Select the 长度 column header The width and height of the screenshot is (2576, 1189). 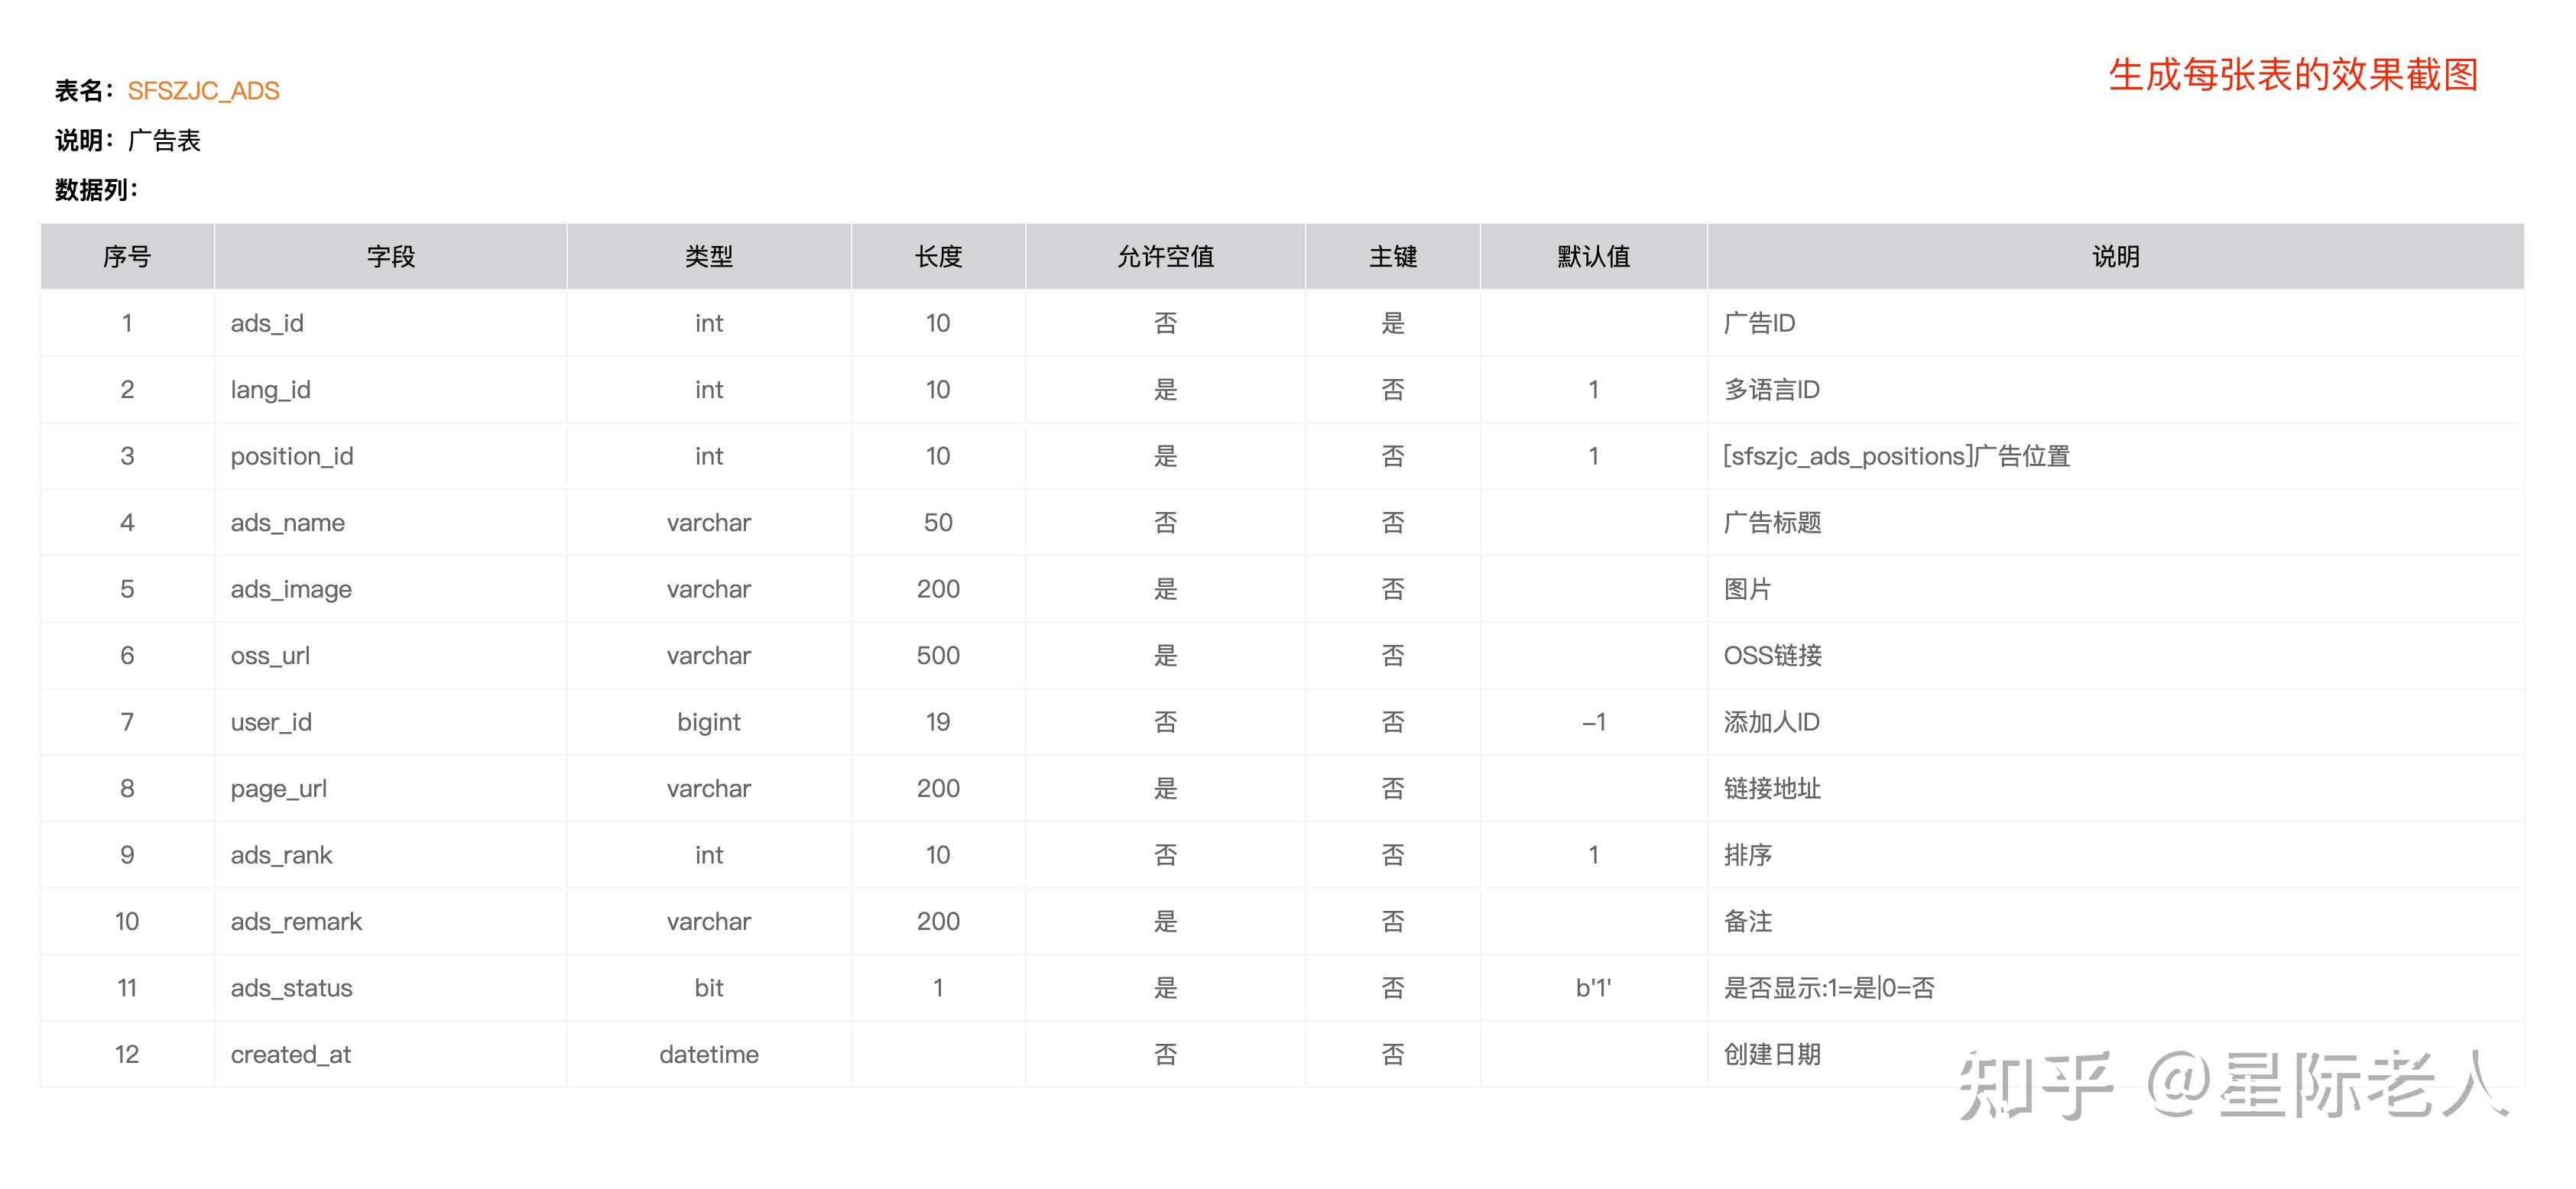(x=937, y=256)
